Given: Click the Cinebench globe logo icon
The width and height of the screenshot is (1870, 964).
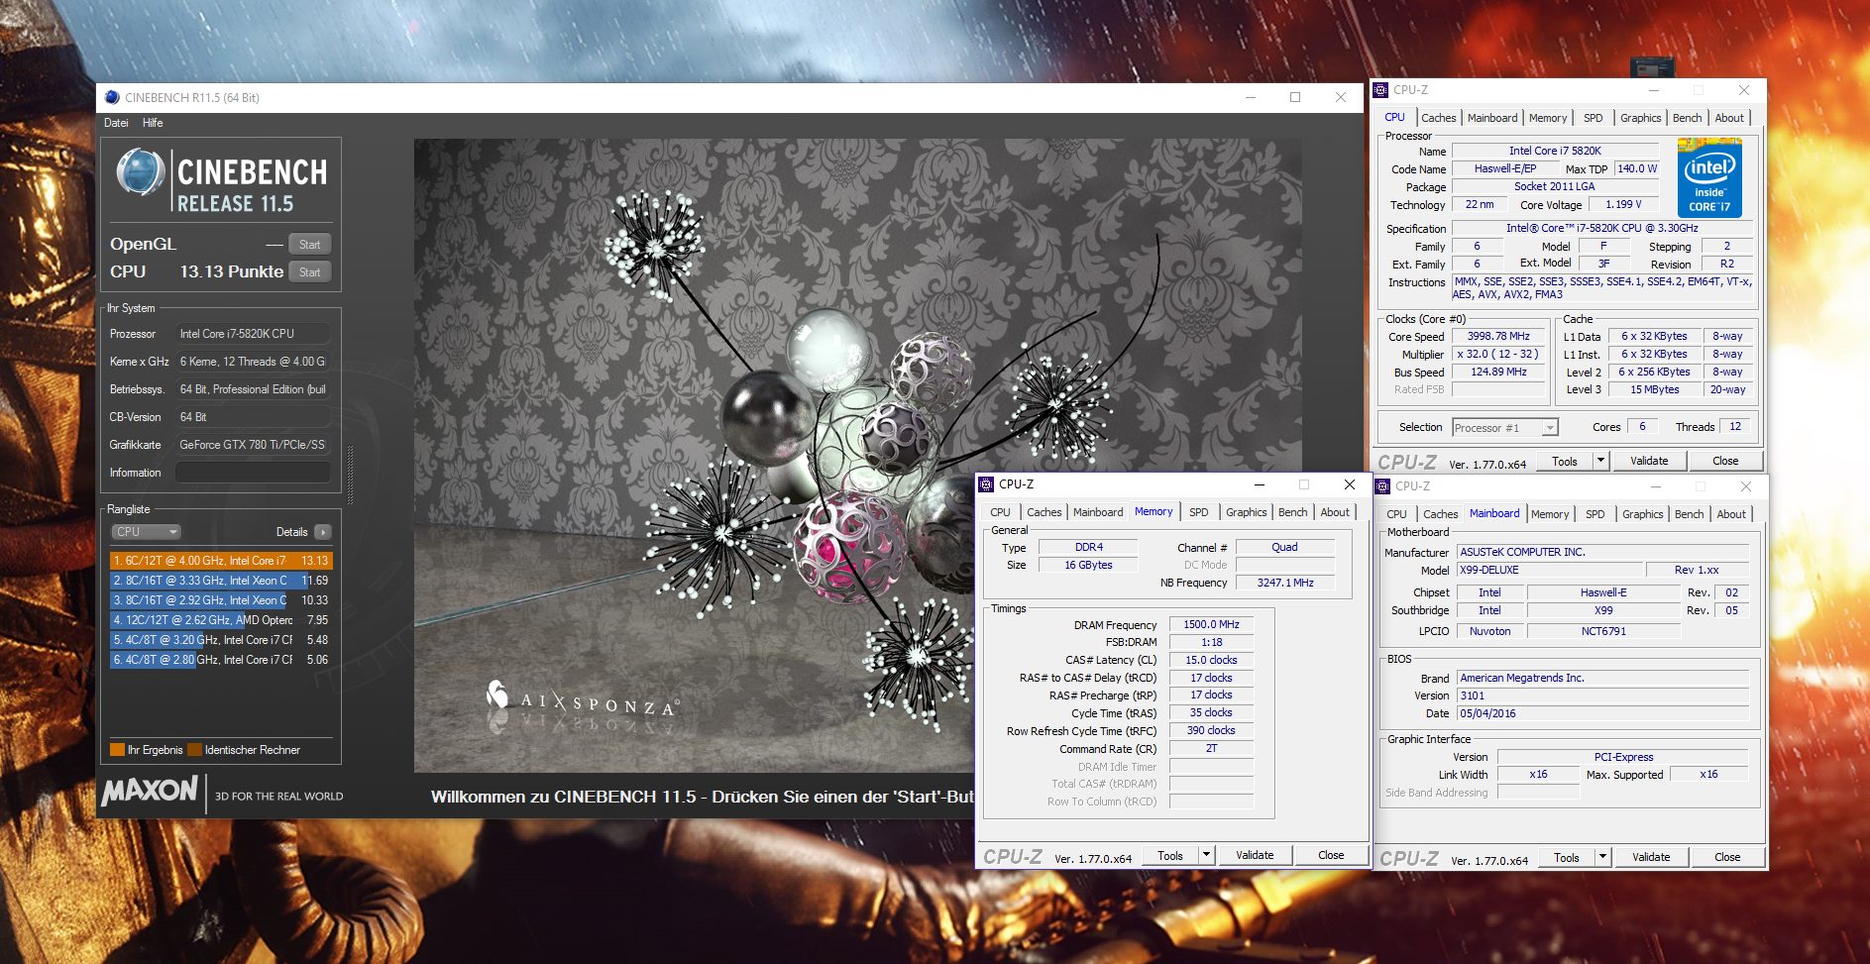Looking at the screenshot, I should (141, 172).
